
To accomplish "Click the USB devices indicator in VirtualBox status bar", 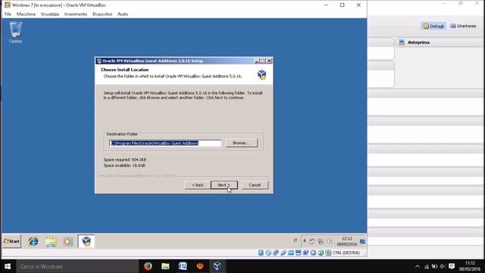I will [x=283, y=253].
